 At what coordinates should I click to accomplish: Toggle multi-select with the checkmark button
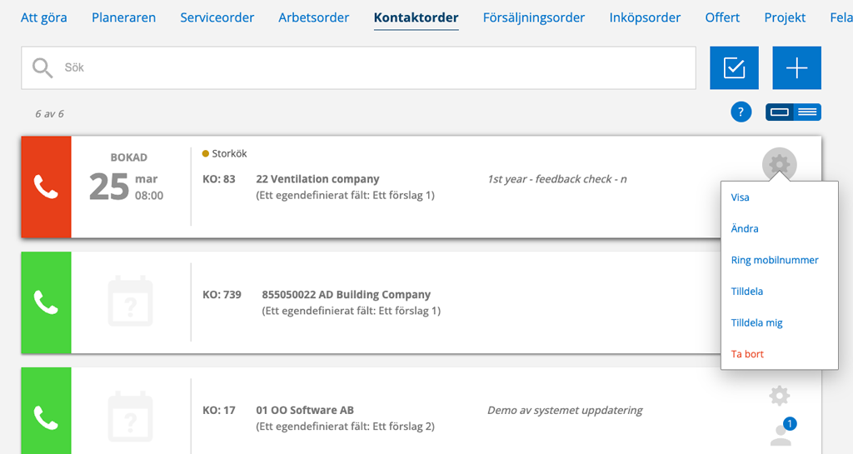[734, 68]
